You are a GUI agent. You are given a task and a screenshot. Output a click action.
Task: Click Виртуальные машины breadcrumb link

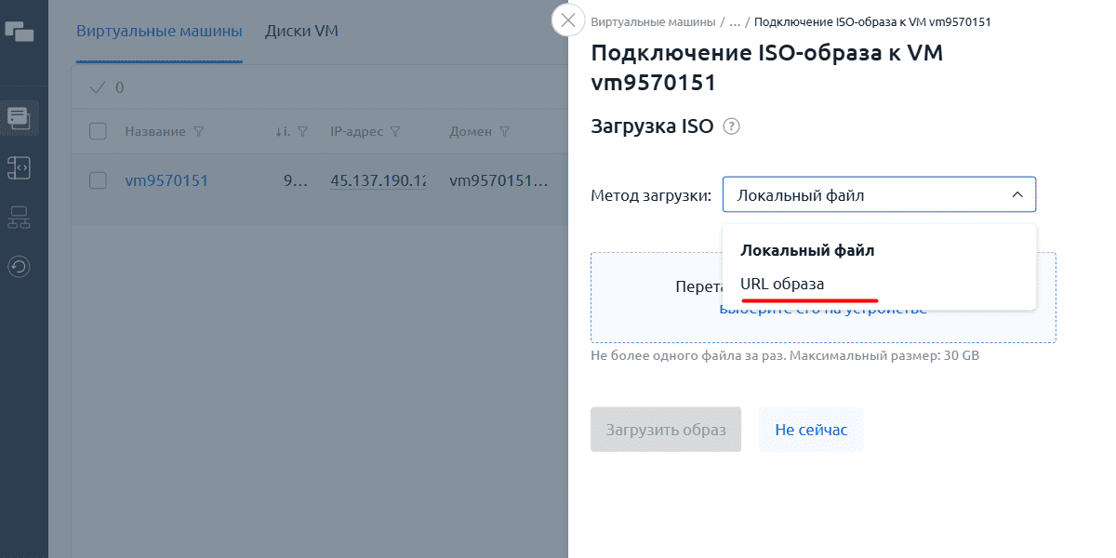(653, 20)
